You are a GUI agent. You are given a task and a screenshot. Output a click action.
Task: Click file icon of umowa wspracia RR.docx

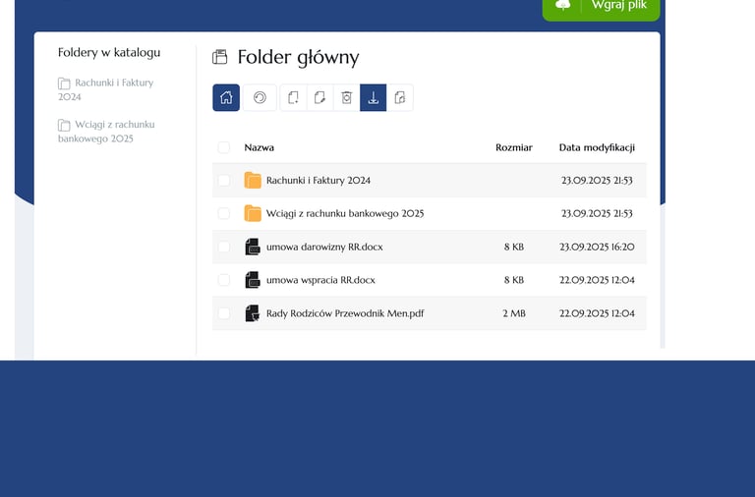pos(253,280)
